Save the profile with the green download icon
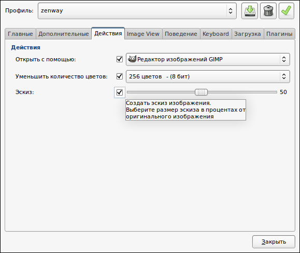Image resolution: width=300 pixels, height=253 pixels. pos(250,11)
